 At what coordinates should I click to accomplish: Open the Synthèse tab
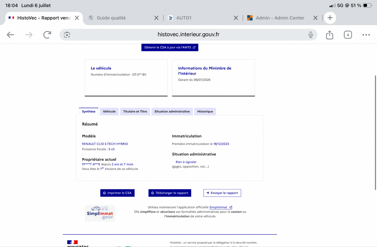(x=89, y=111)
